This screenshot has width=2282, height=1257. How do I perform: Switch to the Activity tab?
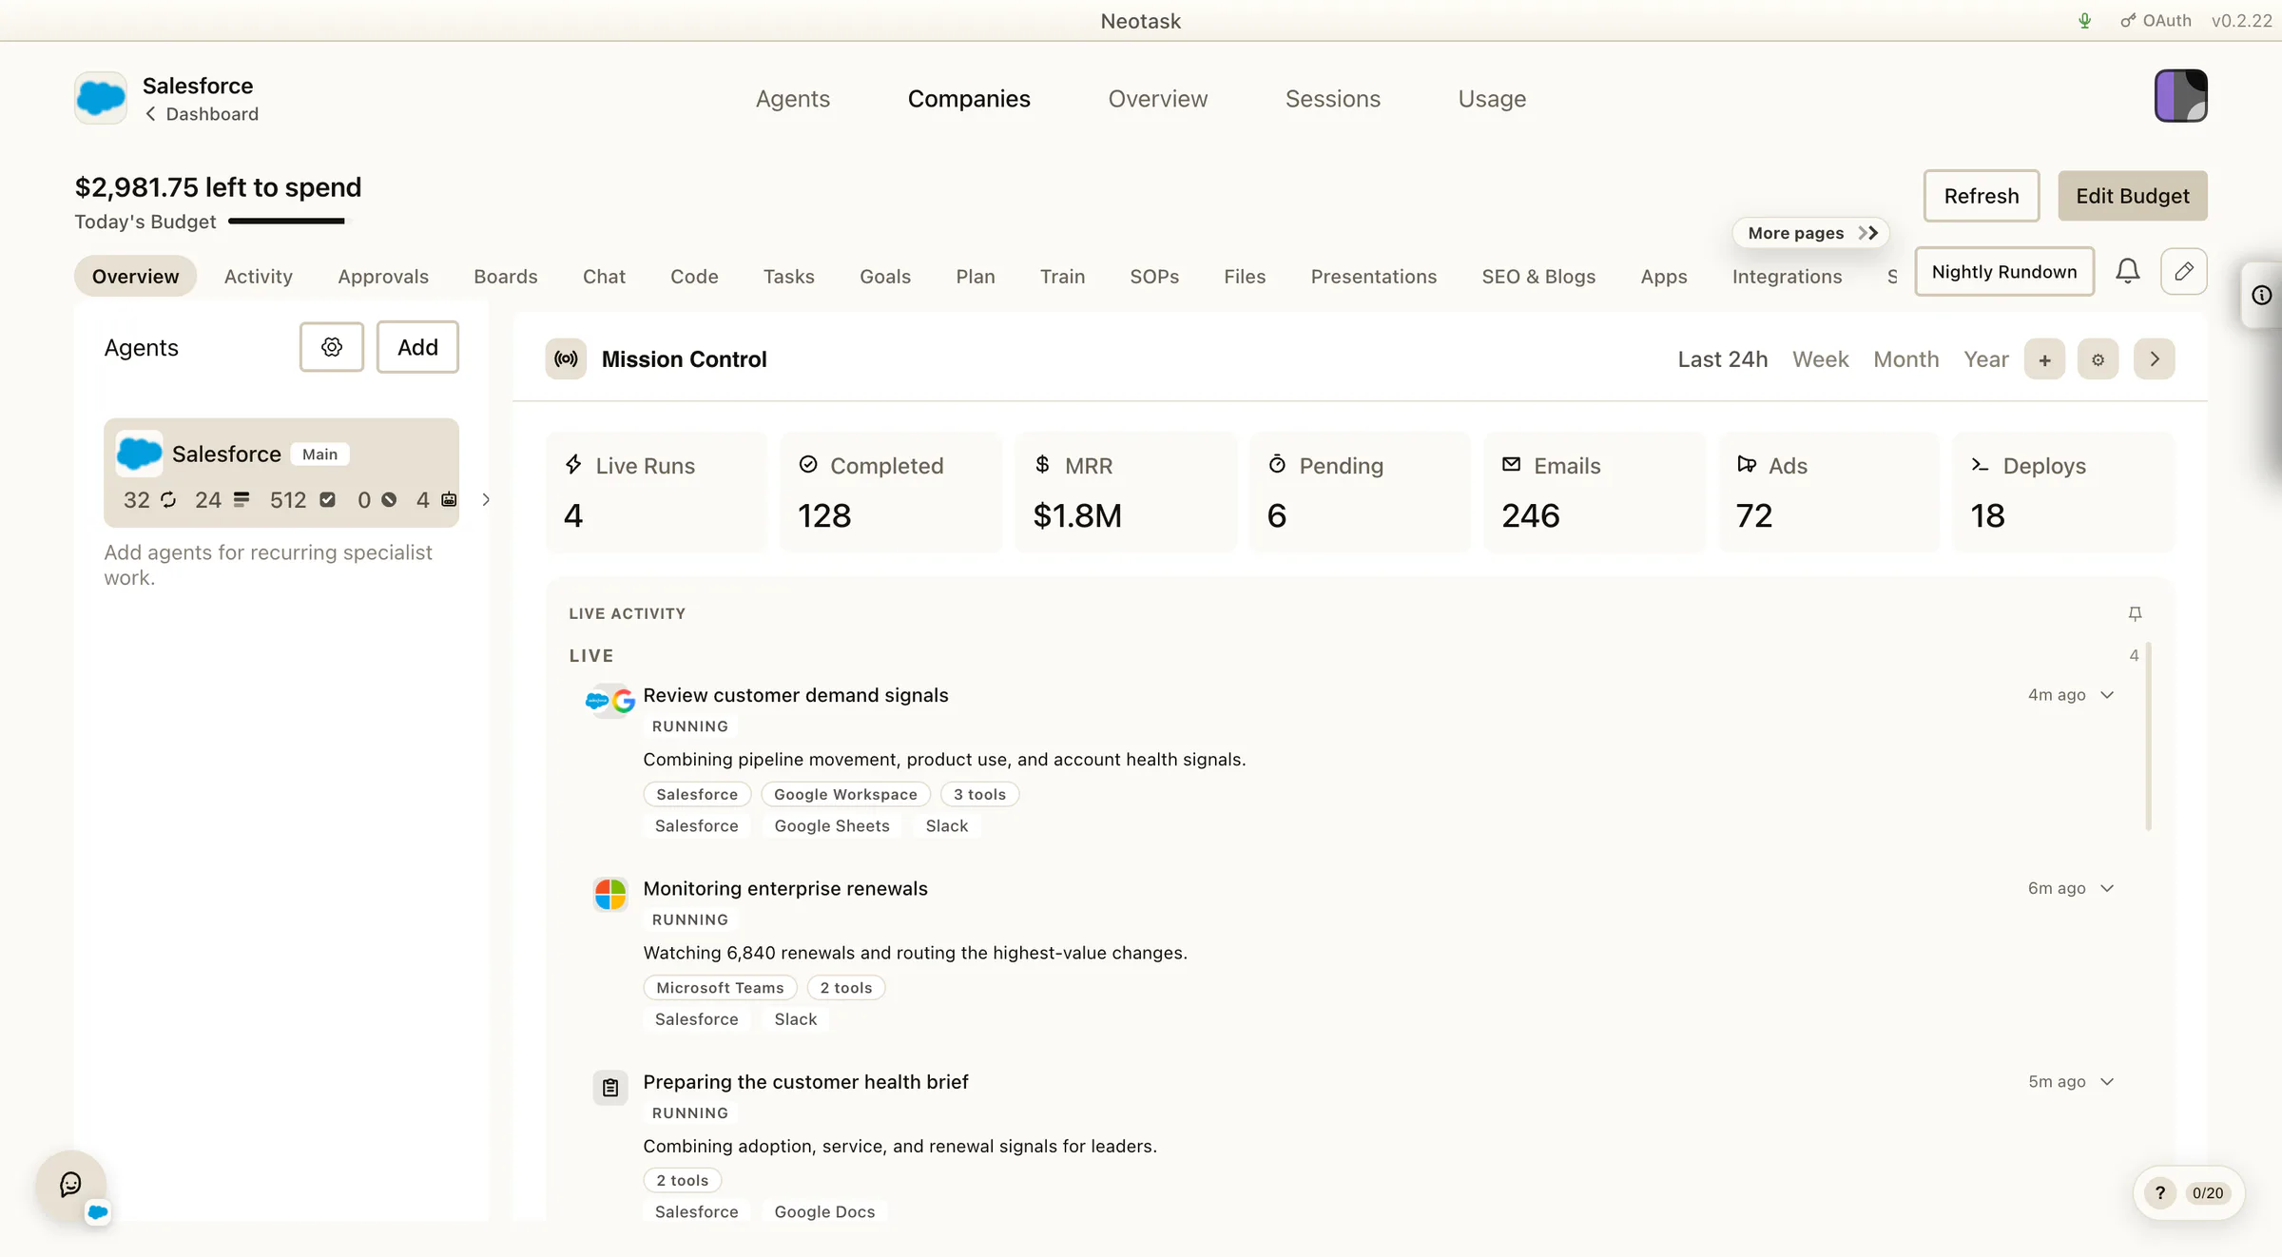[x=258, y=277]
